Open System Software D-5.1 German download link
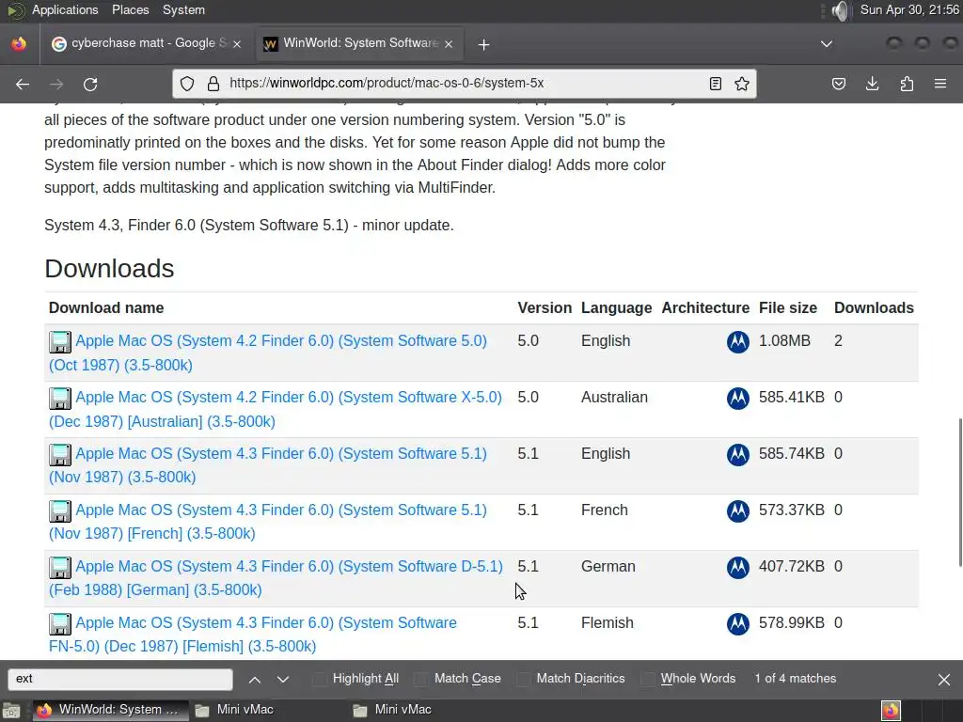The height and width of the screenshot is (722, 963). click(x=276, y=578)
